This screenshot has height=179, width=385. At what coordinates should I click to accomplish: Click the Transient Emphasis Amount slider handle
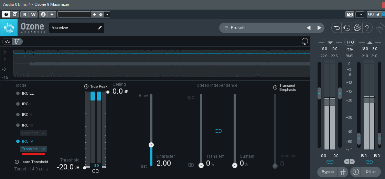(275, 166)
